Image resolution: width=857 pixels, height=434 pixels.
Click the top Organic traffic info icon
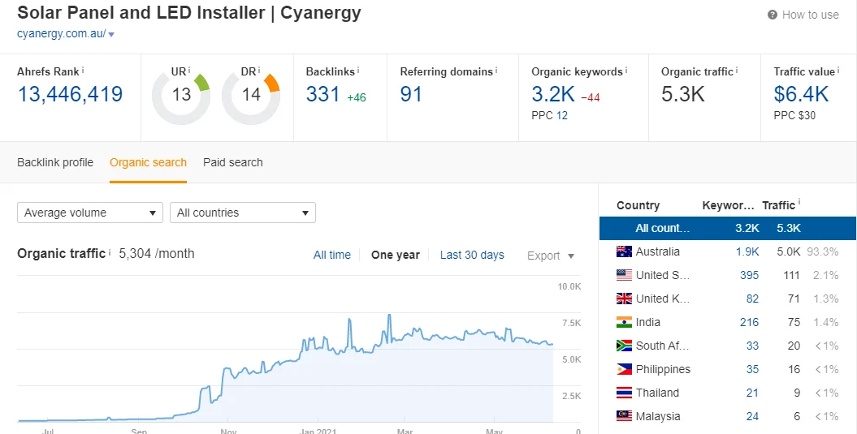coord(737,71)
